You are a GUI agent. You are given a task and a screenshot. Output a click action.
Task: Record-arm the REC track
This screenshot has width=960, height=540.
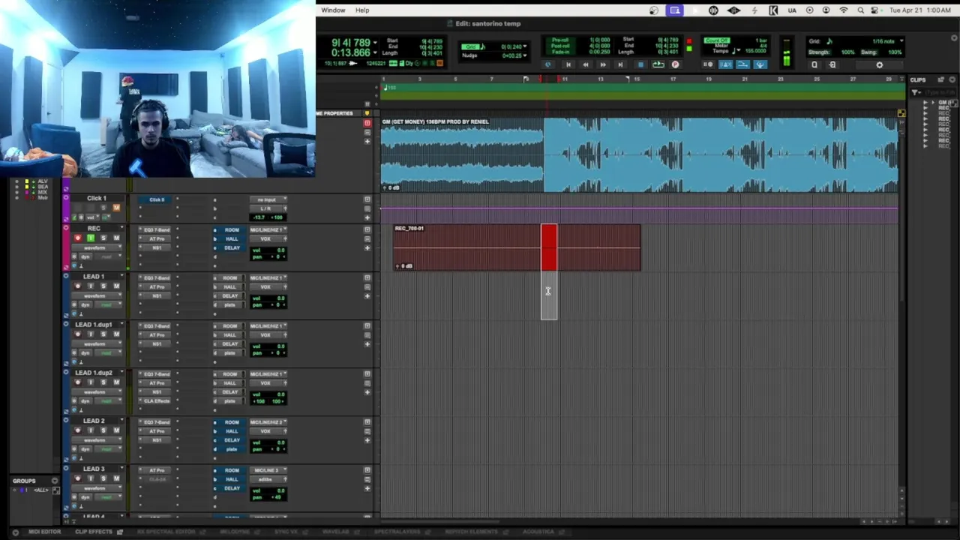pos(77,238)
